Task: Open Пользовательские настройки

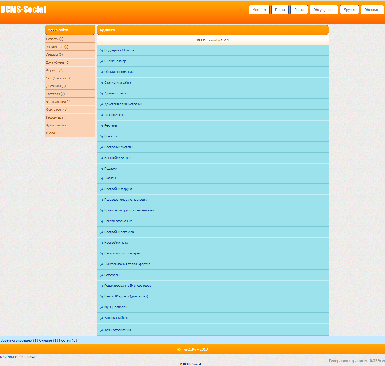Action: 126,200
